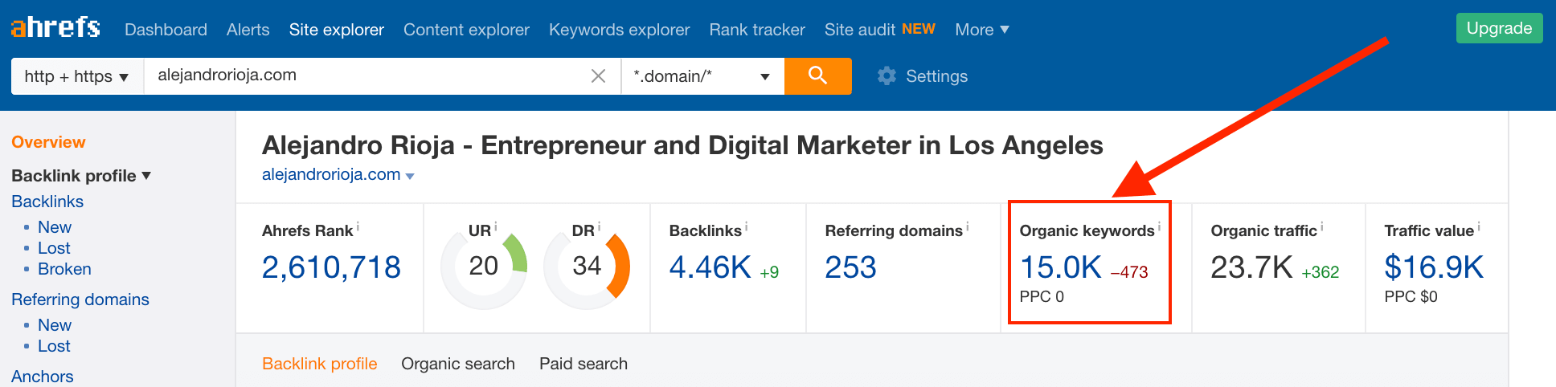Open Referring domains in the sidebar

pyautogui.click(x=80, y=299)
